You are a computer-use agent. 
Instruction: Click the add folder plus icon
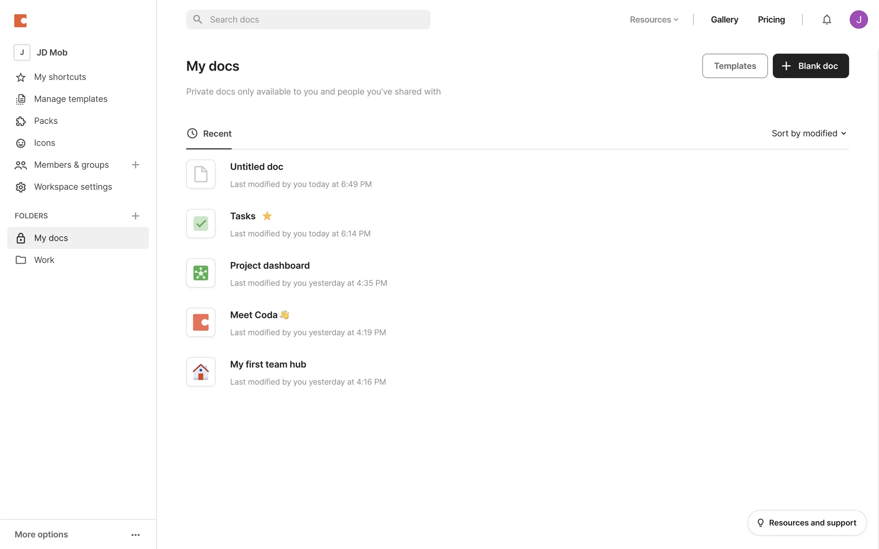[x=136, y=216]
